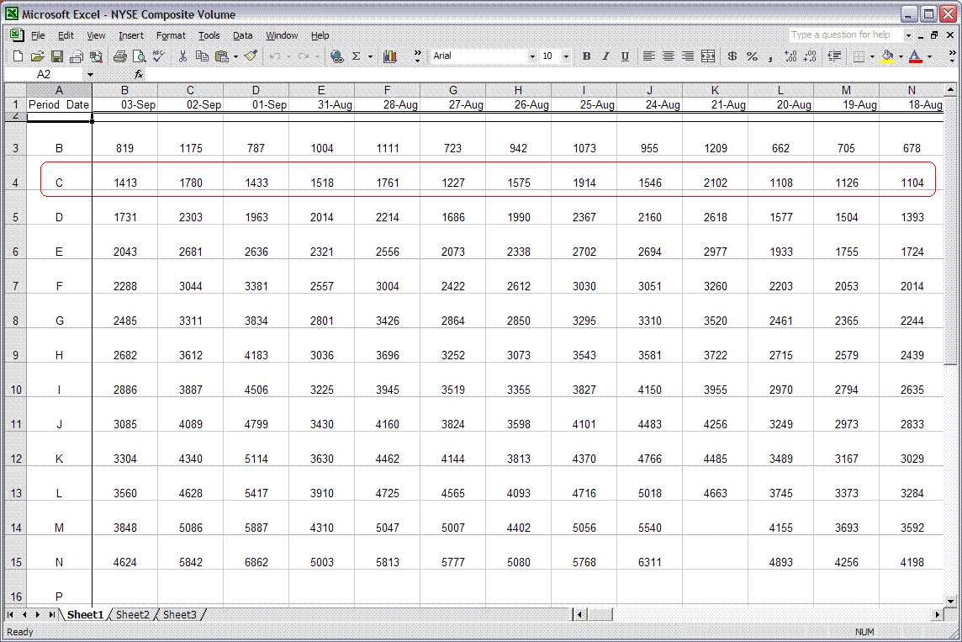Align text right in the cell
Viewport: 962px width, 642px height.
[x=688, y=56]
